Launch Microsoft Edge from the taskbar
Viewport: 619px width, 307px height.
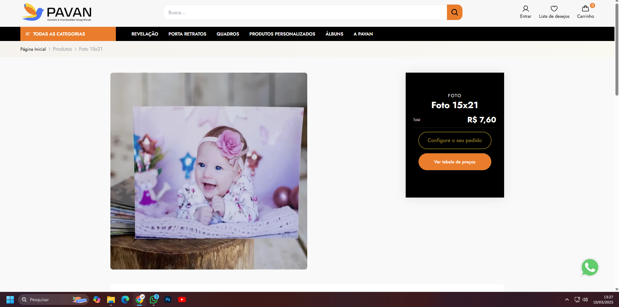coord(125,300)
